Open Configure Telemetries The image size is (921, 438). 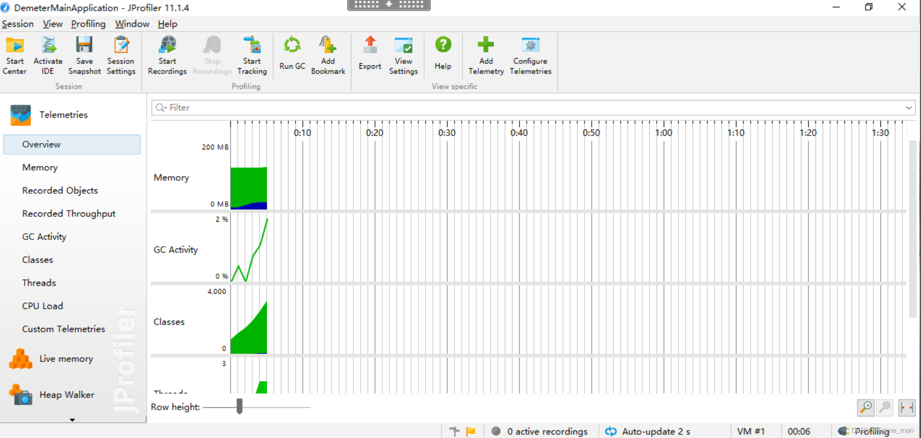point(530,55)
